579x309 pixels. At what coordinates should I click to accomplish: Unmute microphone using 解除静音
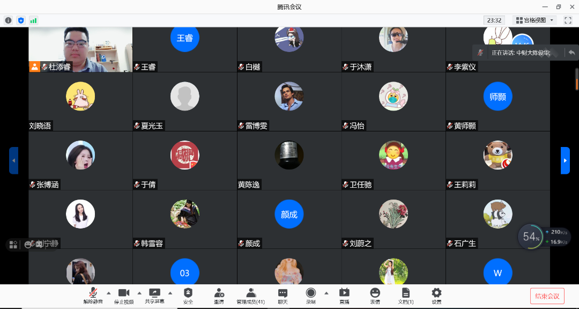[x=93, y=296]
